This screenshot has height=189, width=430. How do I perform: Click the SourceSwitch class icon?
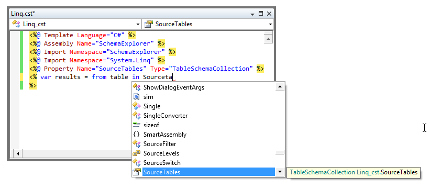[136, 162]
